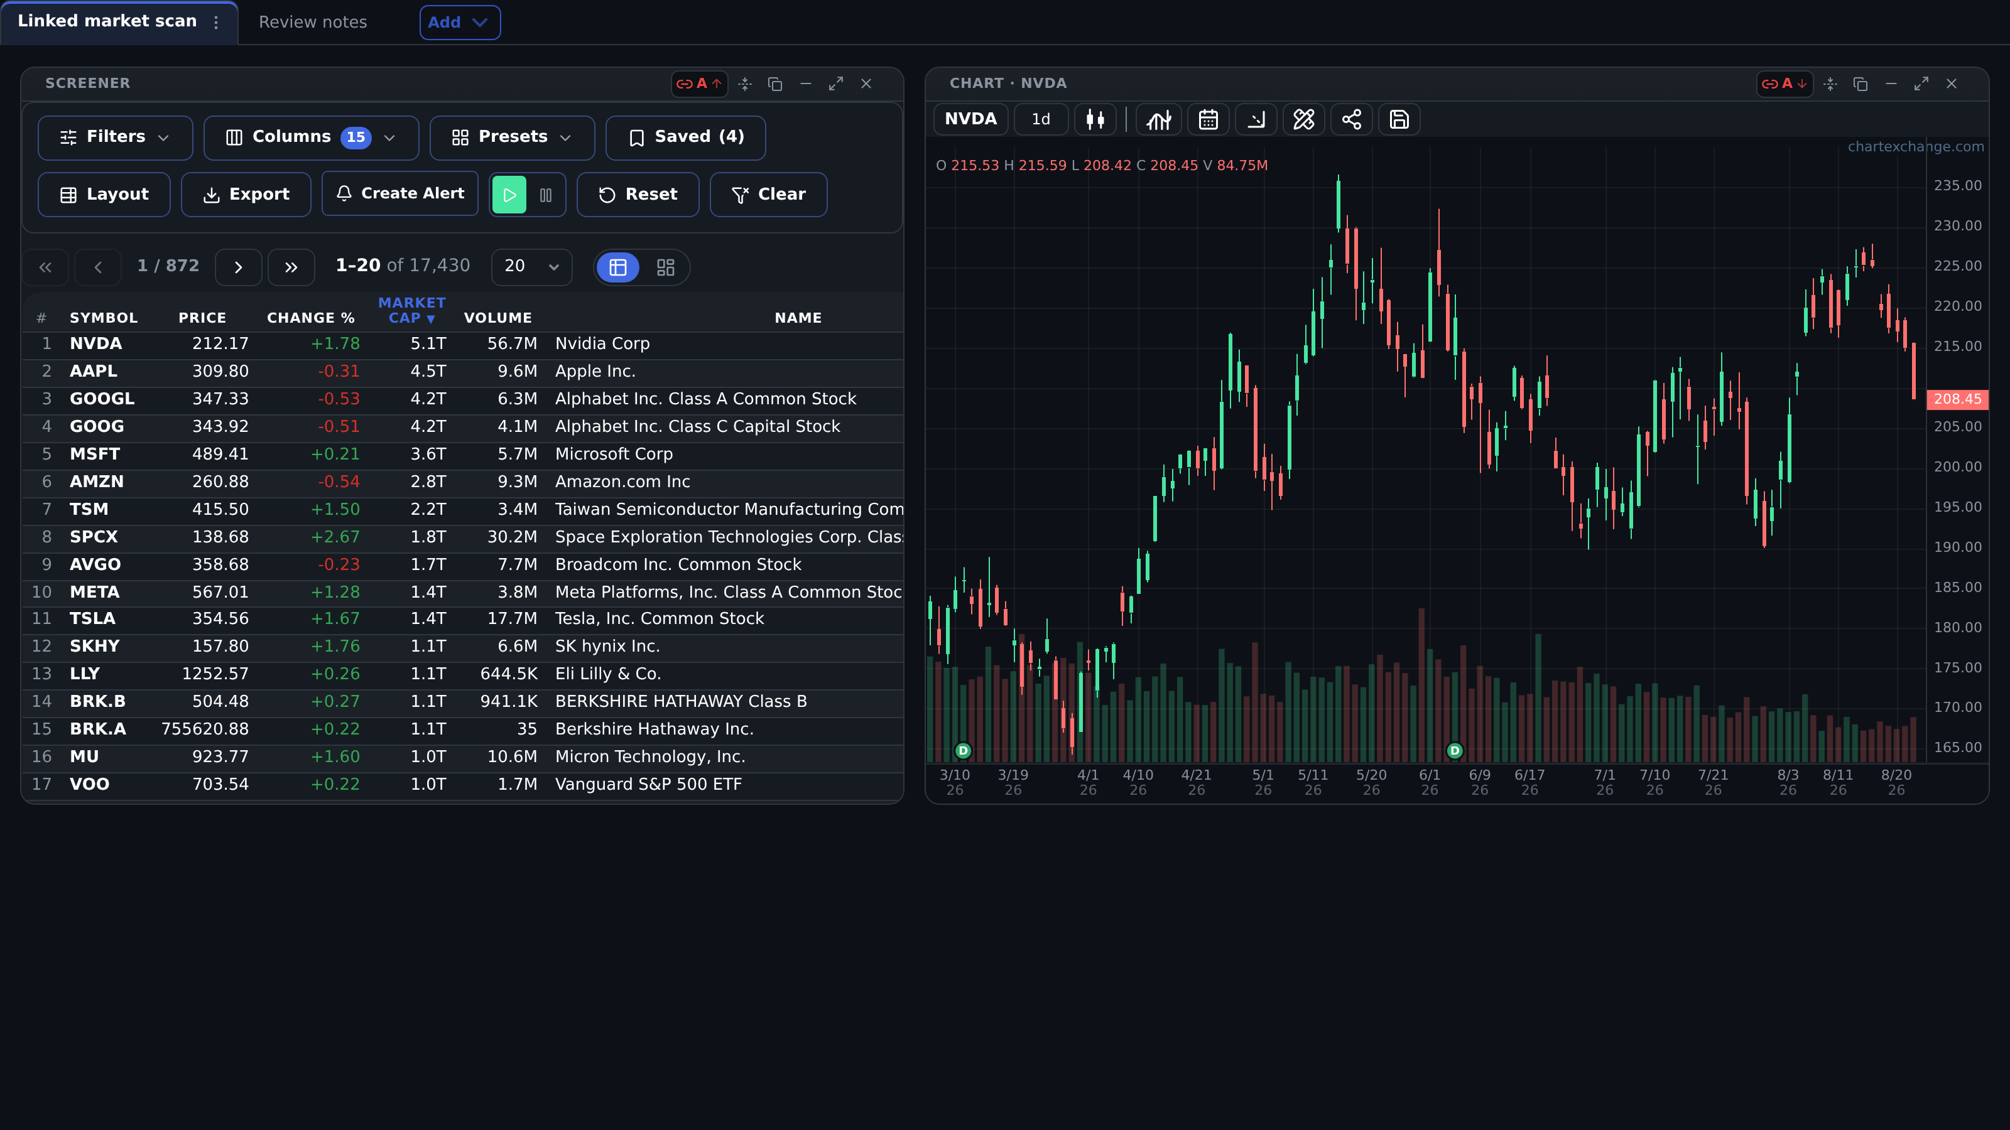
Task: Create Alert from screener
Action: pyautogui.click(x=400, y=194)
